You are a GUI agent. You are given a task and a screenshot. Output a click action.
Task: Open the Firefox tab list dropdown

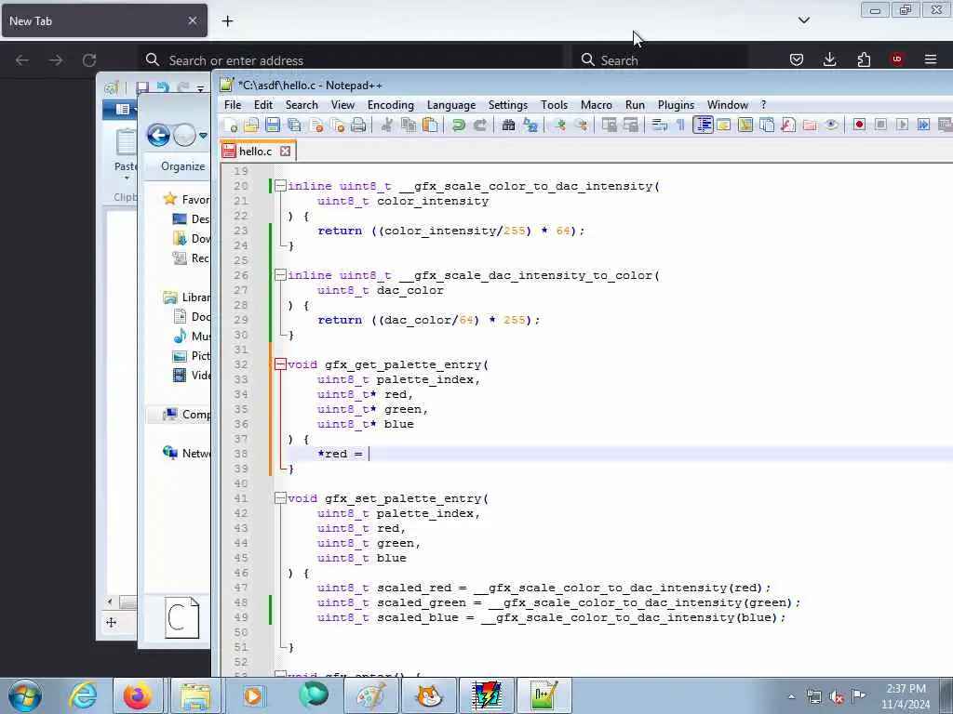pos(803,20)
